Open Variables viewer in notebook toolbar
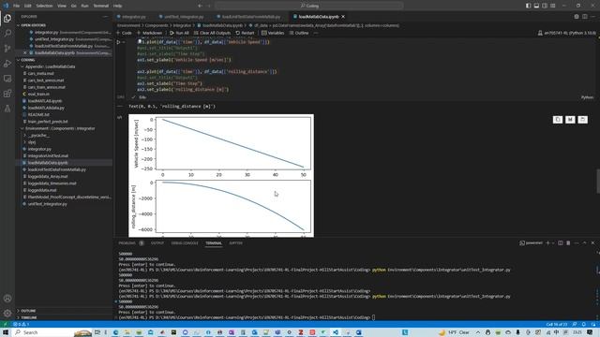Screen dimensions: 600x337 pyautogui.click(x=273, y=33)
